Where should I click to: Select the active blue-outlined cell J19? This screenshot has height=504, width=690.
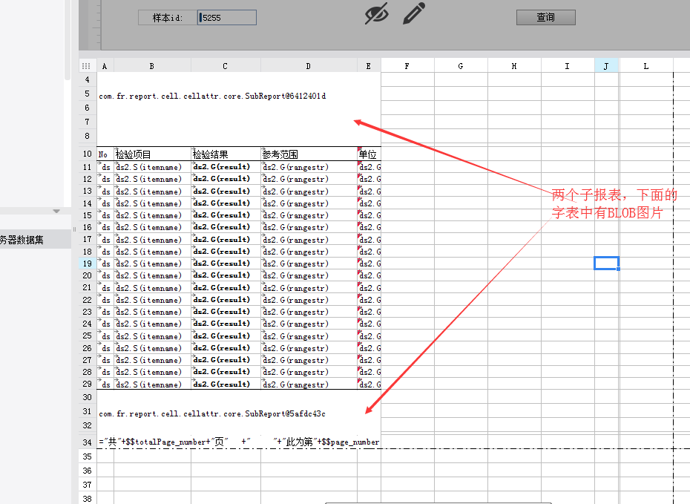pyautogui.click(x=606, y=264)
